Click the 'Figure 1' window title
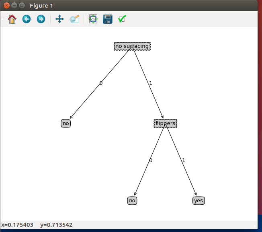 (x=41, y=6)
